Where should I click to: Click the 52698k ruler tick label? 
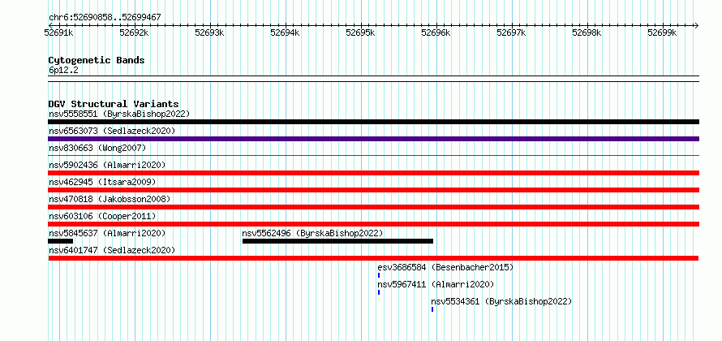tap(587, 32)
